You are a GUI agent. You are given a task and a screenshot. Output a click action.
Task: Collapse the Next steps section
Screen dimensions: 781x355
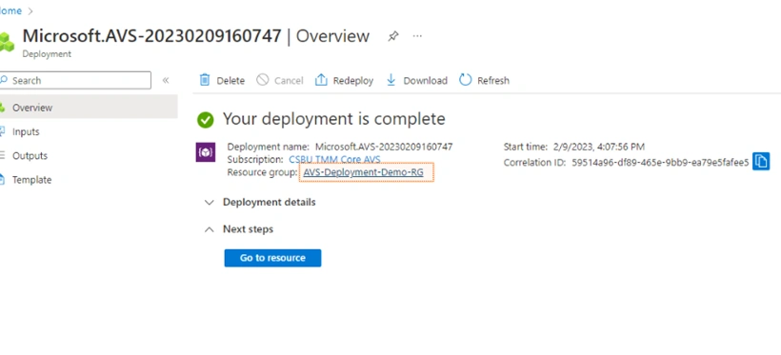click(x=238, y=229)
